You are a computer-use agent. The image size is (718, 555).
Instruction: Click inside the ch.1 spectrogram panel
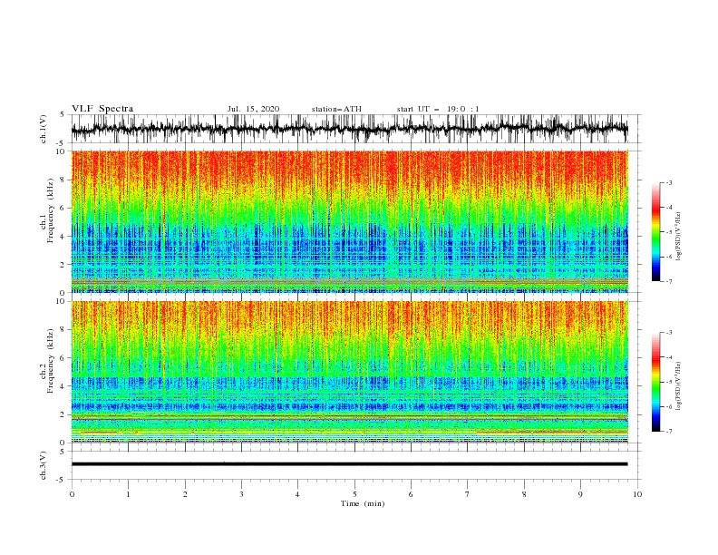349,221
